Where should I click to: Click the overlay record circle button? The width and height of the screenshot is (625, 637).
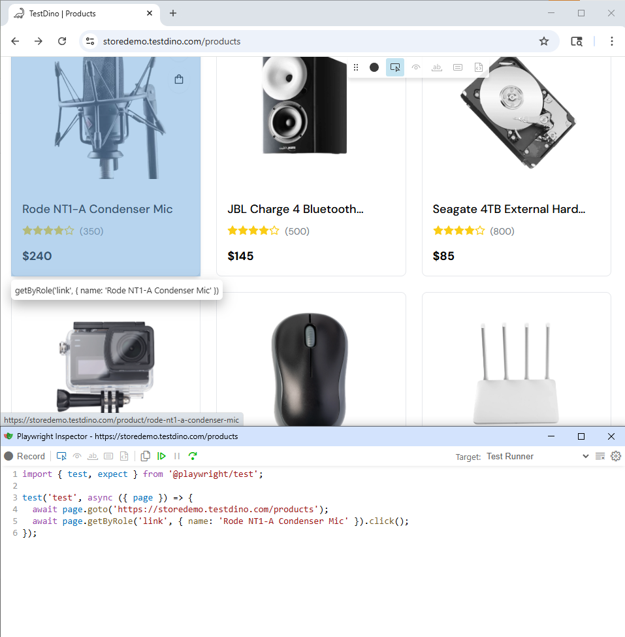tap(374, 67)
